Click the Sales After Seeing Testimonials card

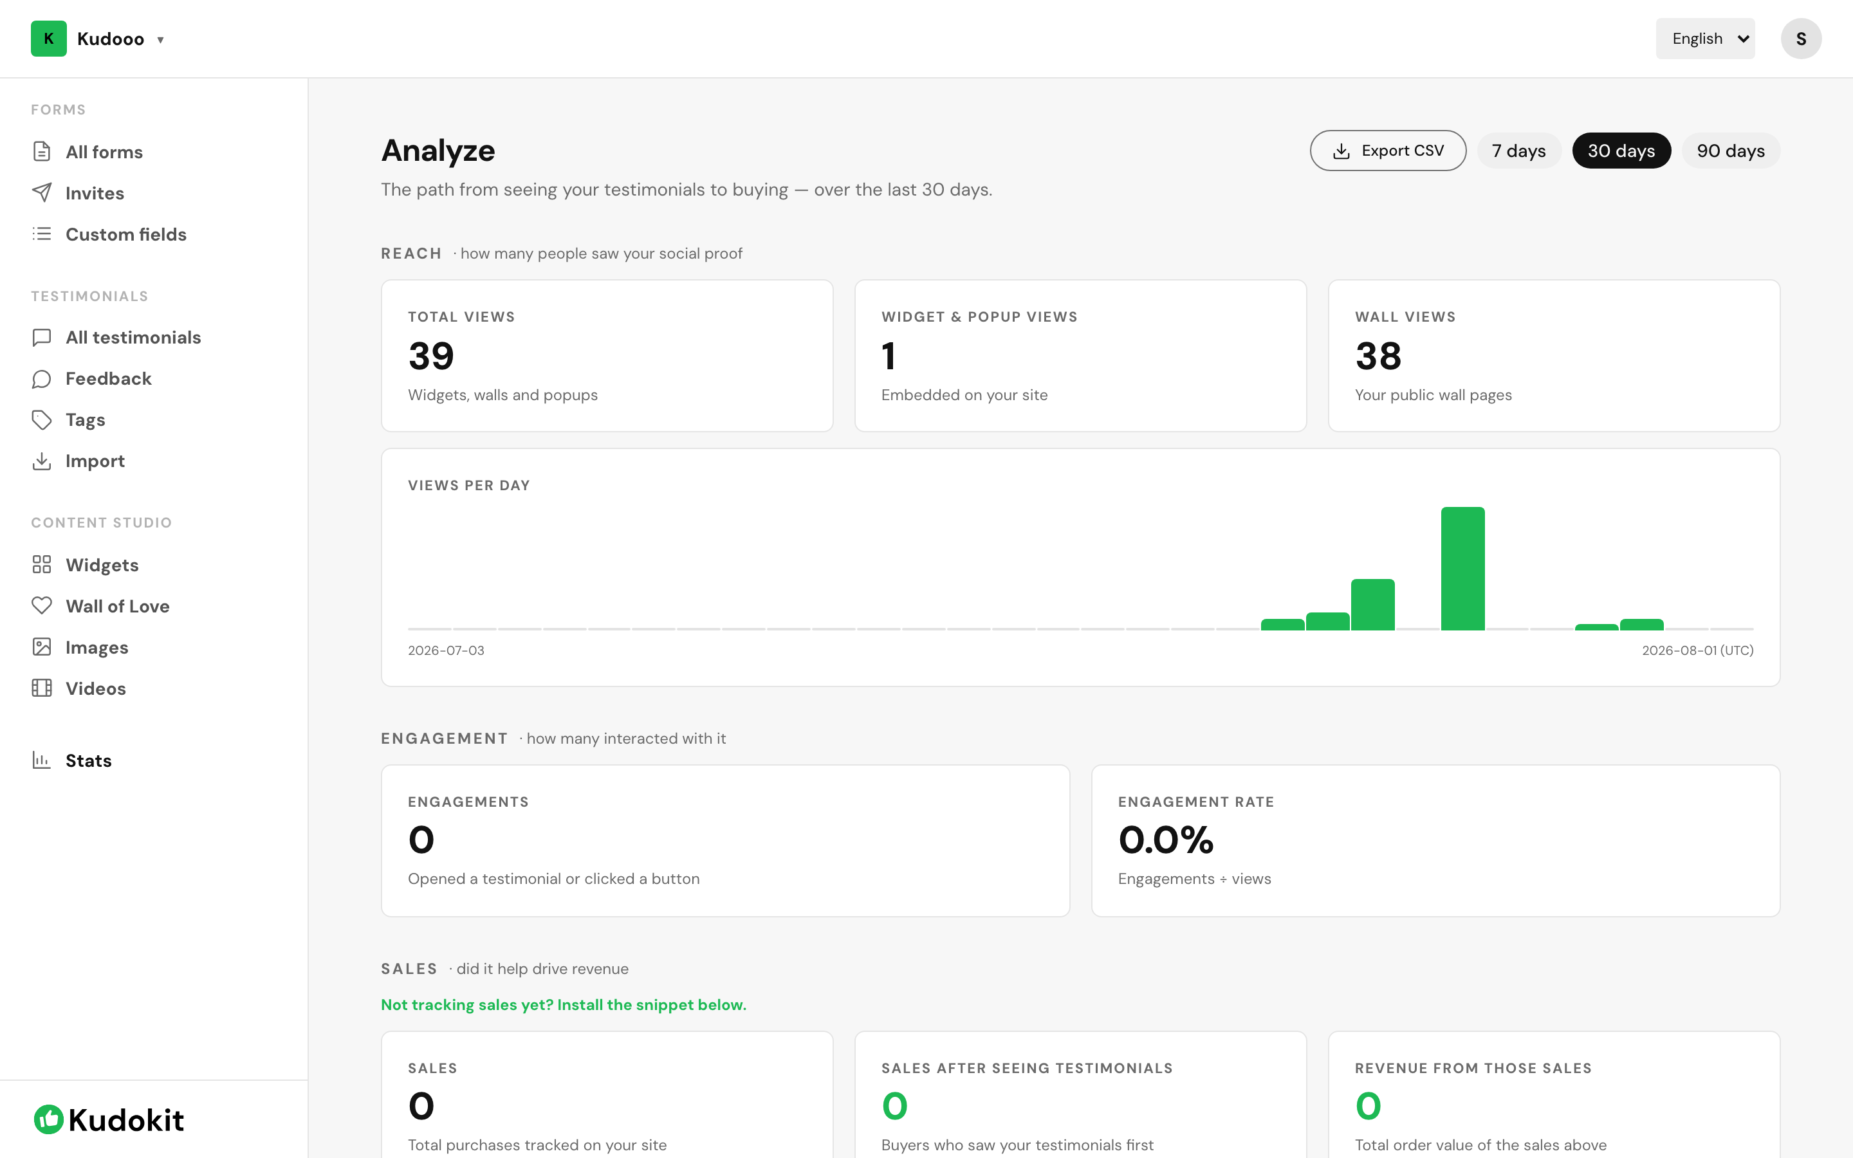[1080, 1095]
